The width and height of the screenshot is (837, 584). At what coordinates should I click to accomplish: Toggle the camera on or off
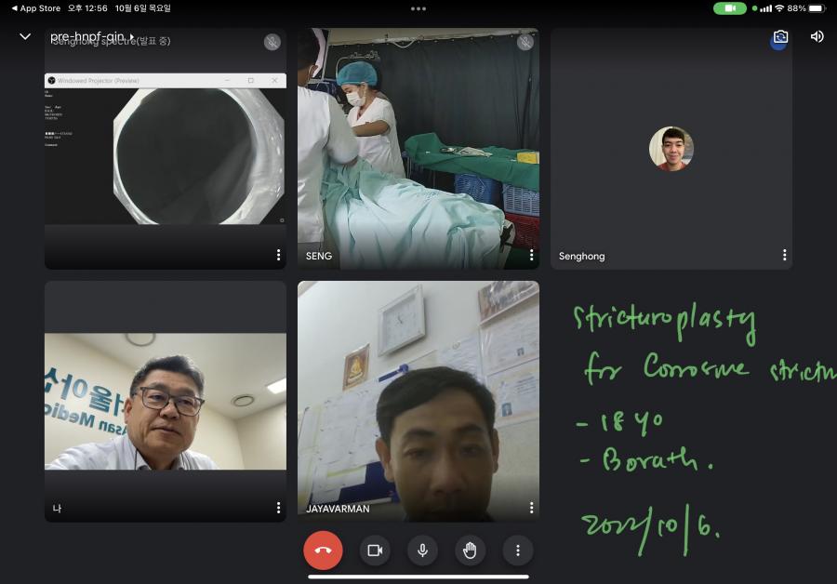pos(375,551)
